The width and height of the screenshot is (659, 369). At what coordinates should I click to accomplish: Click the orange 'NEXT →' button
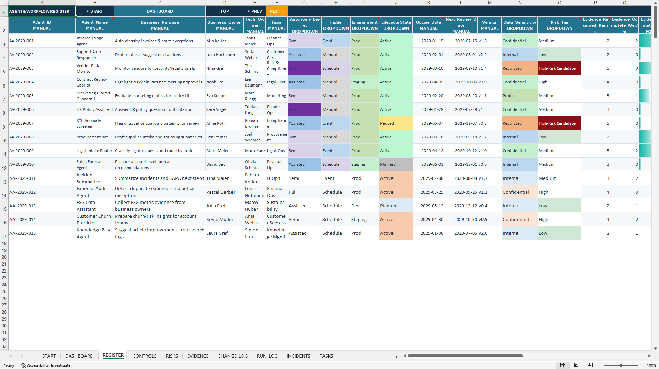pos(277,11)
